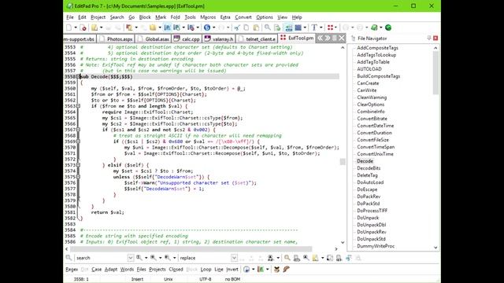Screen dimensions: 504x283
Task: Open the File menu
Action: [70, 17]
